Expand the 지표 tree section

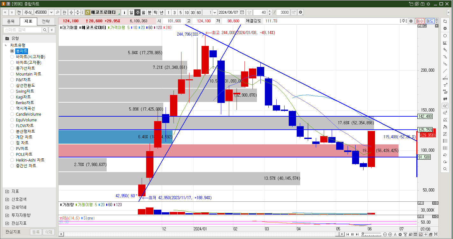[7, 192]
